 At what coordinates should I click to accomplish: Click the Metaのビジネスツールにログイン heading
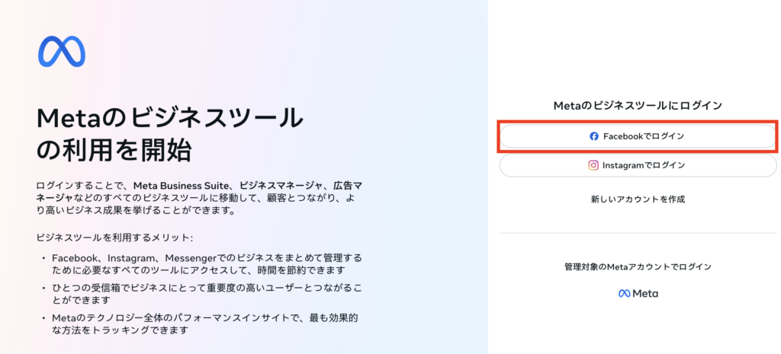pos(638,106)
